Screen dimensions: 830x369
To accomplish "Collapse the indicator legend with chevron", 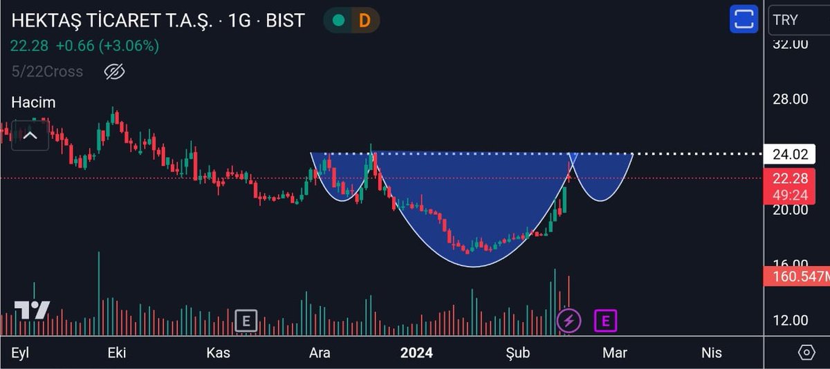I will pyautogui.click(x=30, y=135).
